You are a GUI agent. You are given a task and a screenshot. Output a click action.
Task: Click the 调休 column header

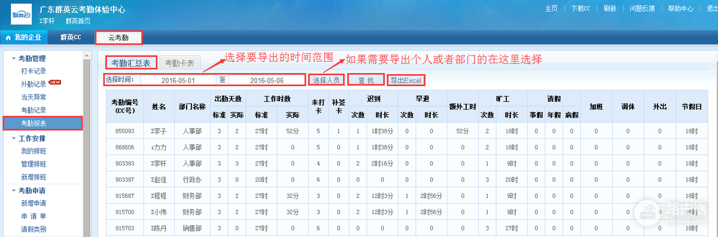(628, 106)
